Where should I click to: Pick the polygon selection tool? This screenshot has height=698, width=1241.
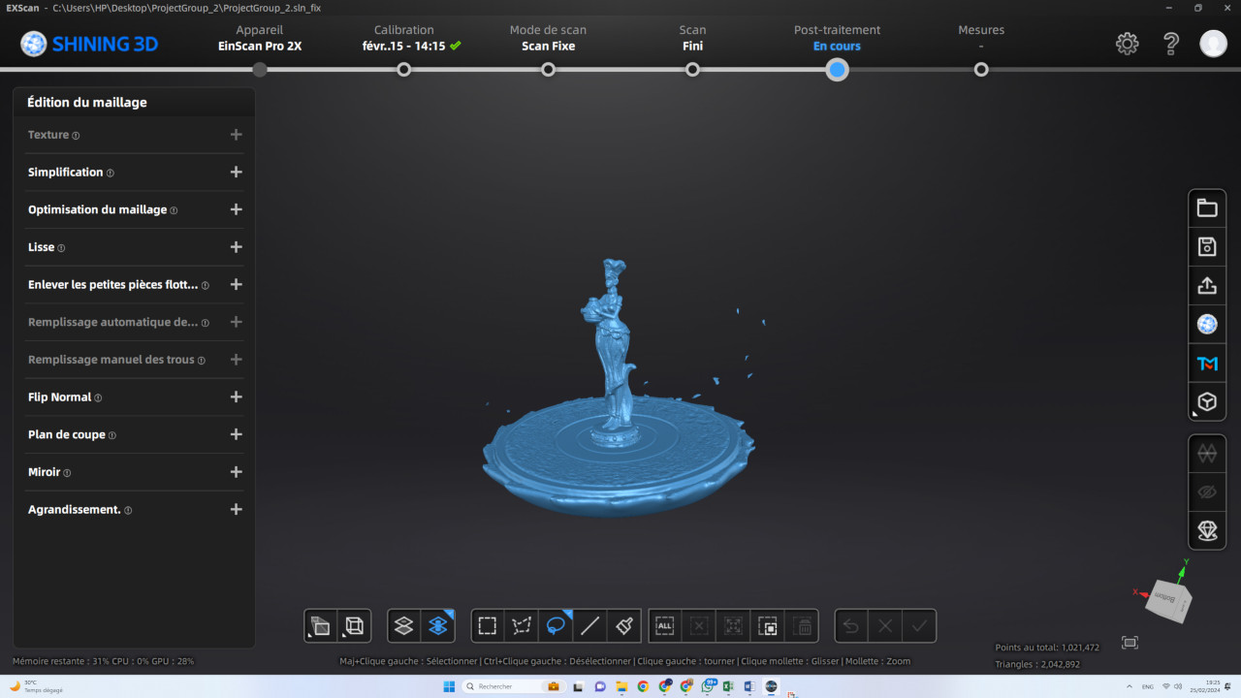pos(522,626)
